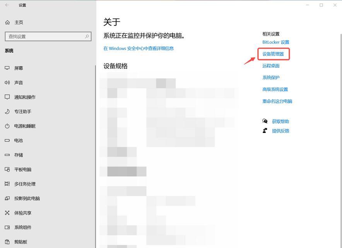This screenshot has width=342, height=248.
Task: Click the power icon next to 电源和睡眠
Action: (7, 126)
